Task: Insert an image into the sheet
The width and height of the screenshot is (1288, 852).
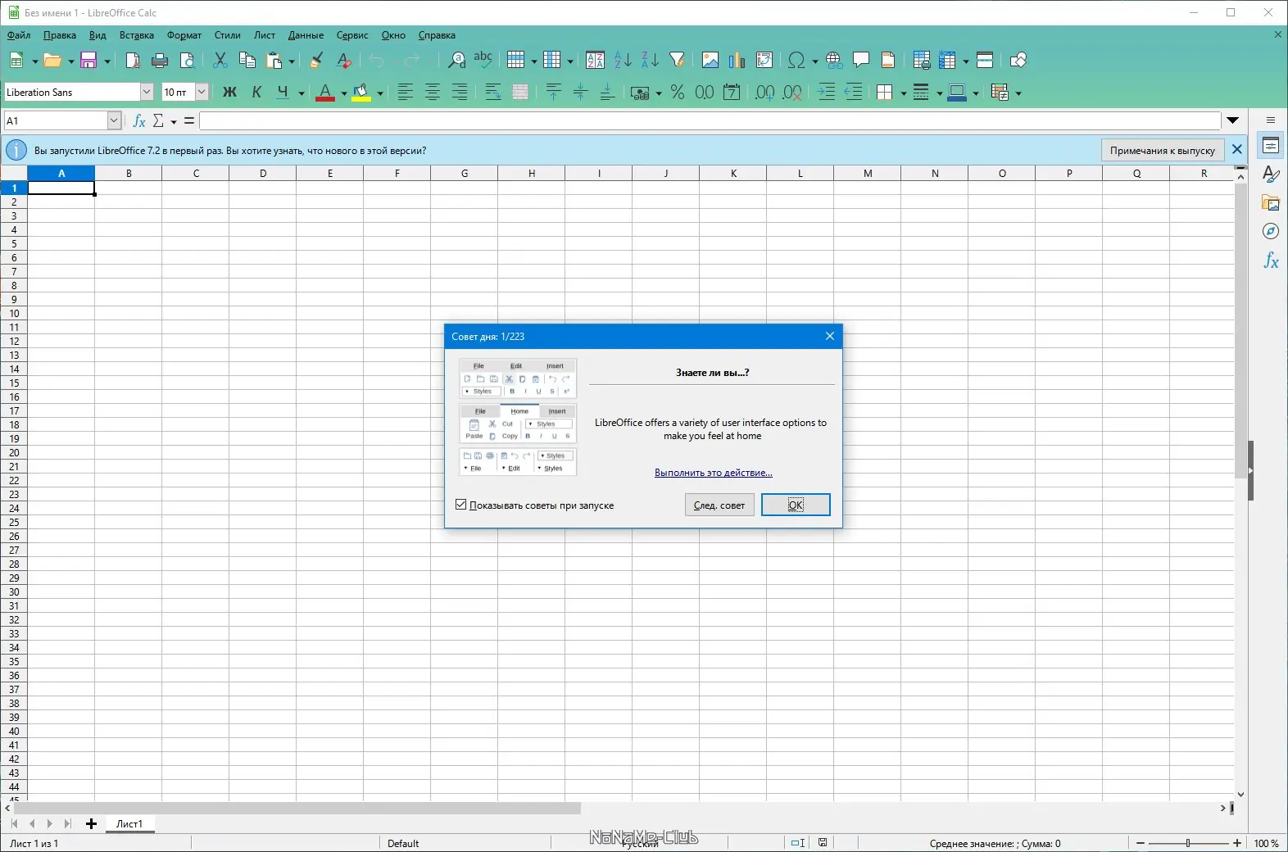Action: tap(710, 60)
